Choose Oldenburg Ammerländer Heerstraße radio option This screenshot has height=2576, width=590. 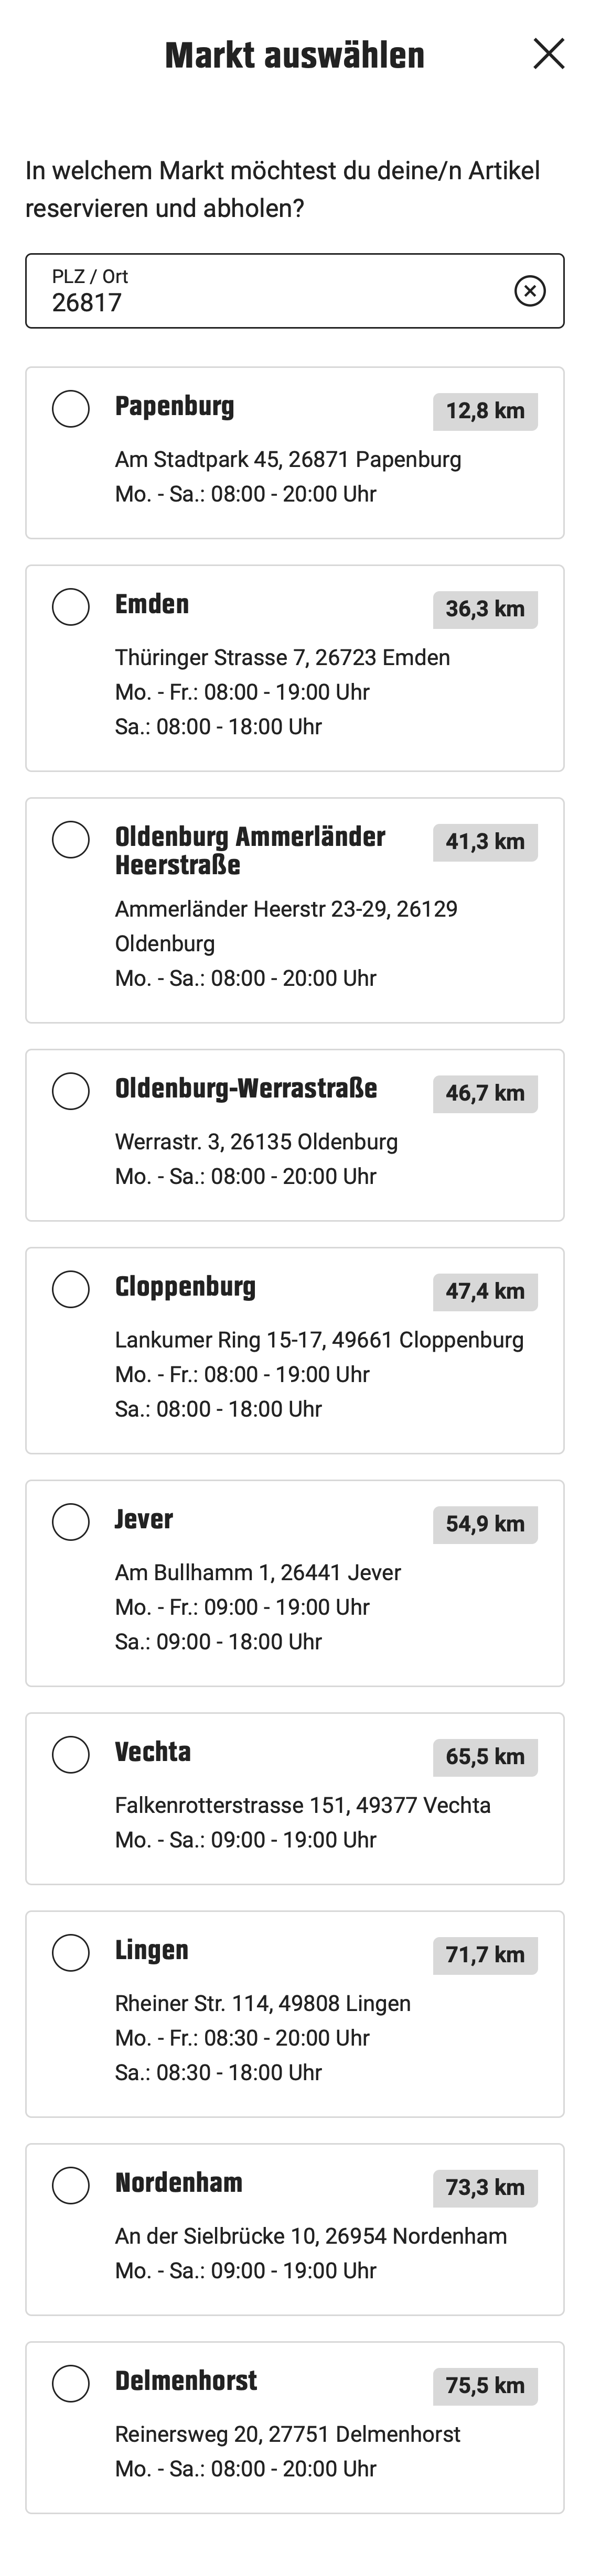71,839
